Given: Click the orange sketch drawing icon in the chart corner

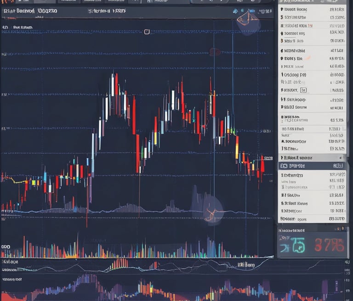Looking at the screenshot, I should coord(247,19).
